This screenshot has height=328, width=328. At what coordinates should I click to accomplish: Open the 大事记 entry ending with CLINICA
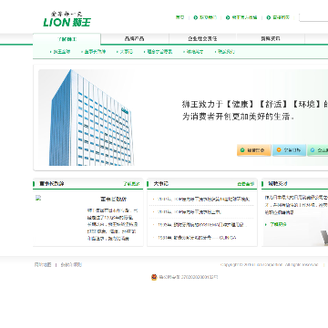(197, 238)
